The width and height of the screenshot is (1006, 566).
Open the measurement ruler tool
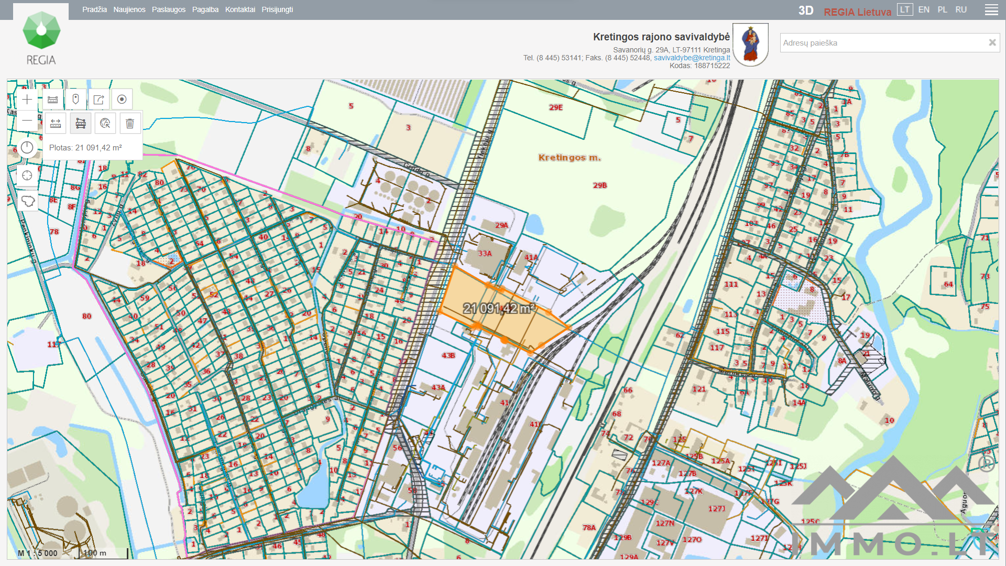point(53,100)
